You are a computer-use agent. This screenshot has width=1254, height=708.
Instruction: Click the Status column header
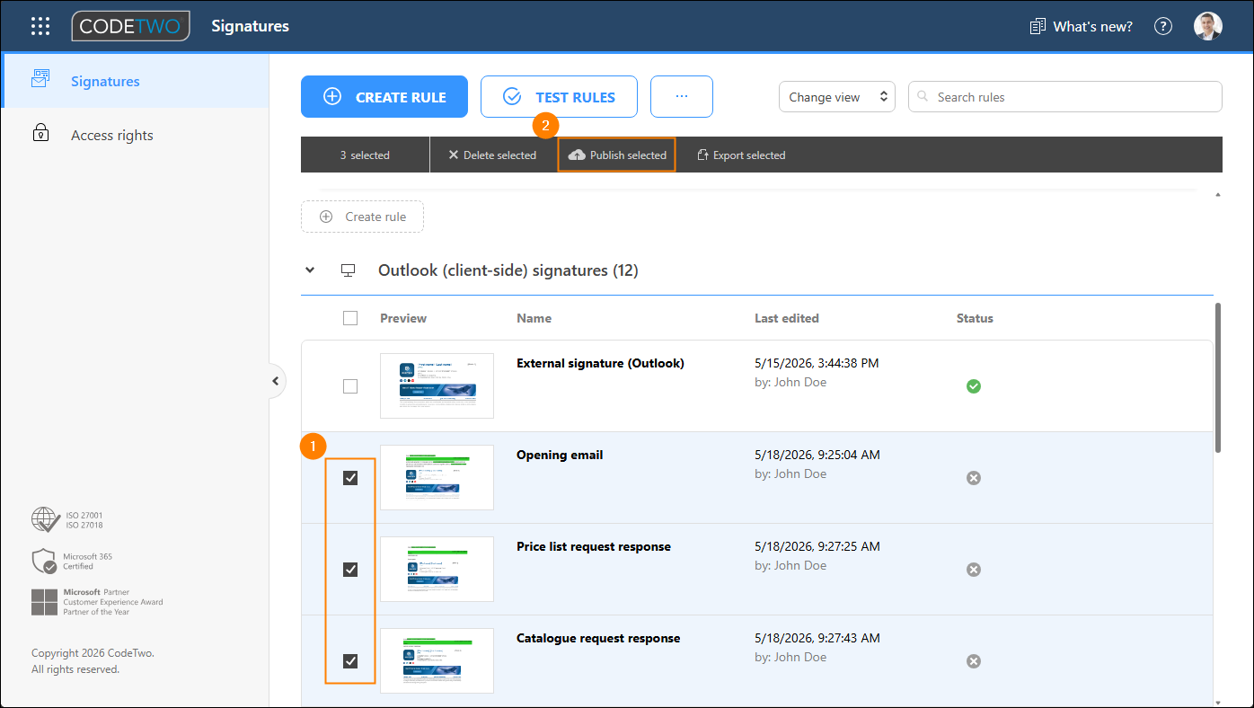[x=975, y=318]
